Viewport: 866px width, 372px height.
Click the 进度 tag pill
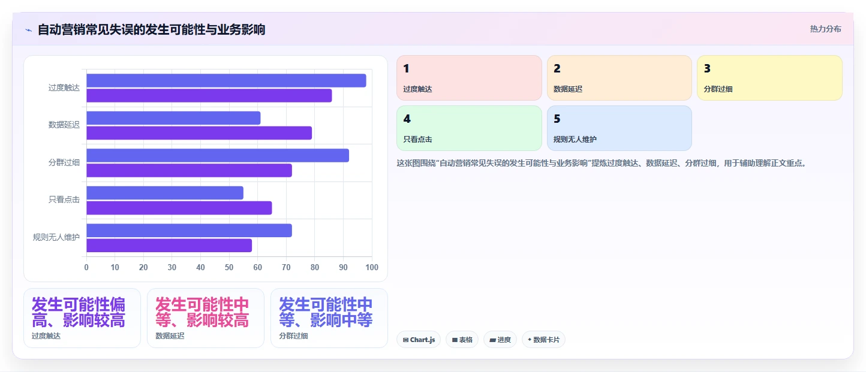(500, 340)
